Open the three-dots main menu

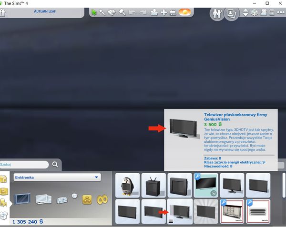tap(281, 12)
